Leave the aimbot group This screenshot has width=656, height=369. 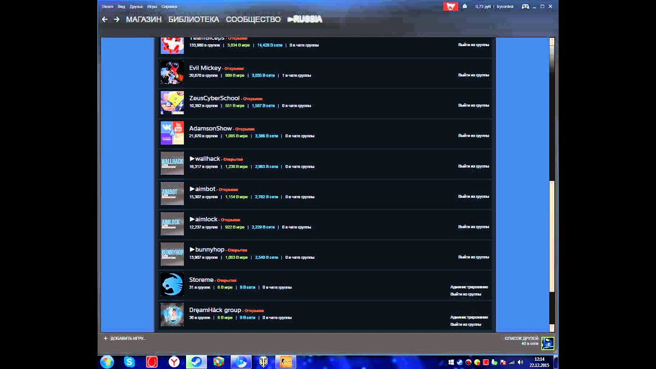[474, 196]
